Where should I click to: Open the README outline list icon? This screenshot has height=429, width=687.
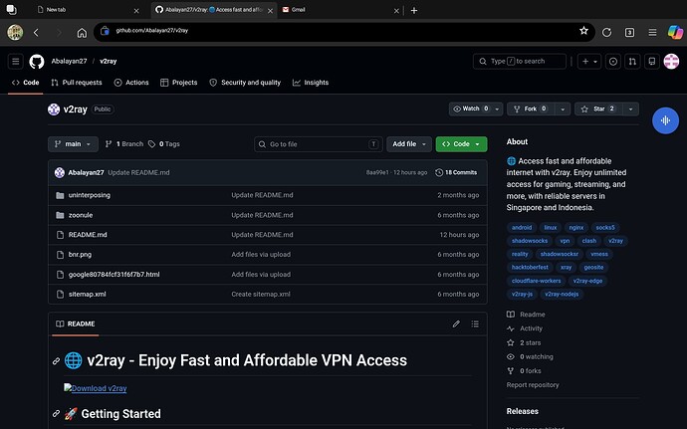point(475,323)
